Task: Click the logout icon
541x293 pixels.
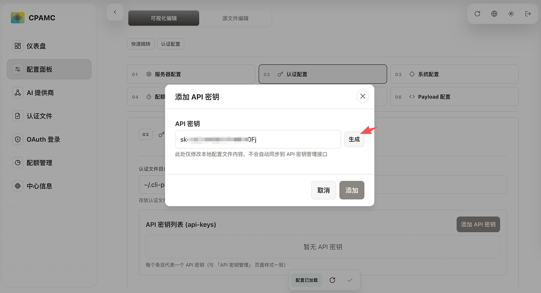Action: (528, 14)
